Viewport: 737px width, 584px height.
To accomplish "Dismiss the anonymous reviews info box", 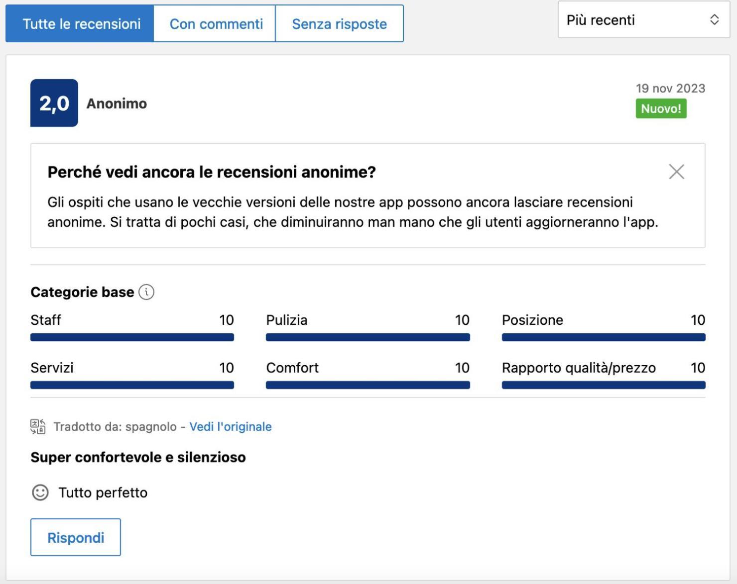I will (x=676, y=172).
